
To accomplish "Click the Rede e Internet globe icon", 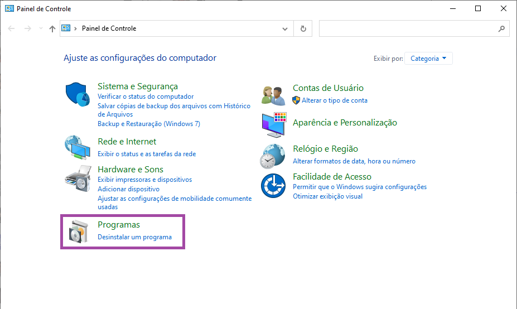I will 78,147.
